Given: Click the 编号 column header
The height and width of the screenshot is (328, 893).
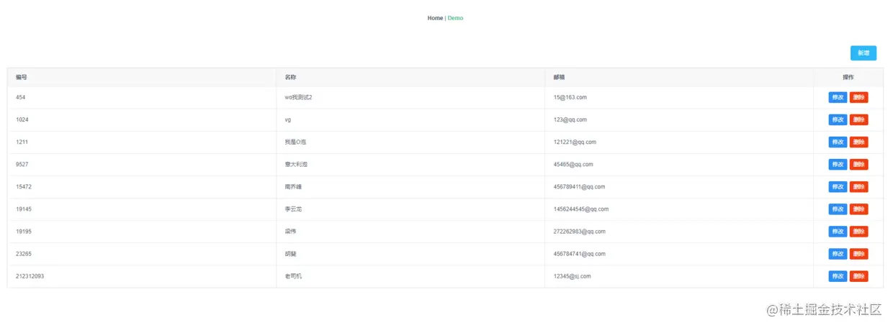Looking at the screenshot, I should 142,77.
